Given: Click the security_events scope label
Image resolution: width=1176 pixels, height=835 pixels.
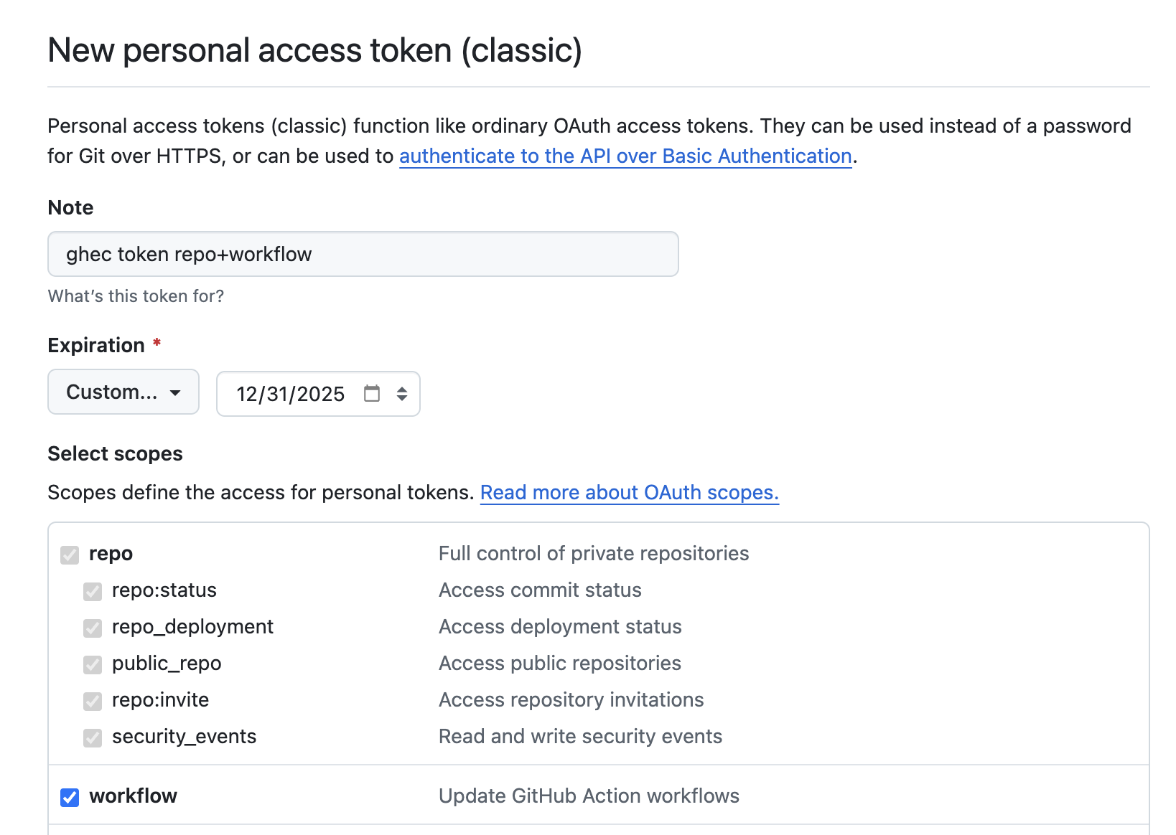Looking at the screenshot, I should tap(184, 736).
